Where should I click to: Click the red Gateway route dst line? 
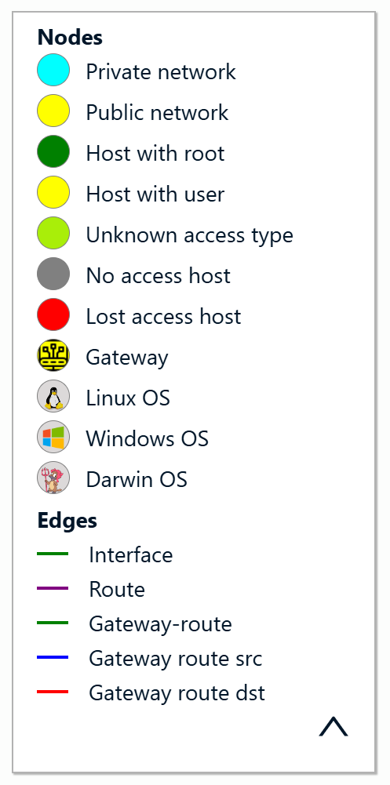point(53,692)
